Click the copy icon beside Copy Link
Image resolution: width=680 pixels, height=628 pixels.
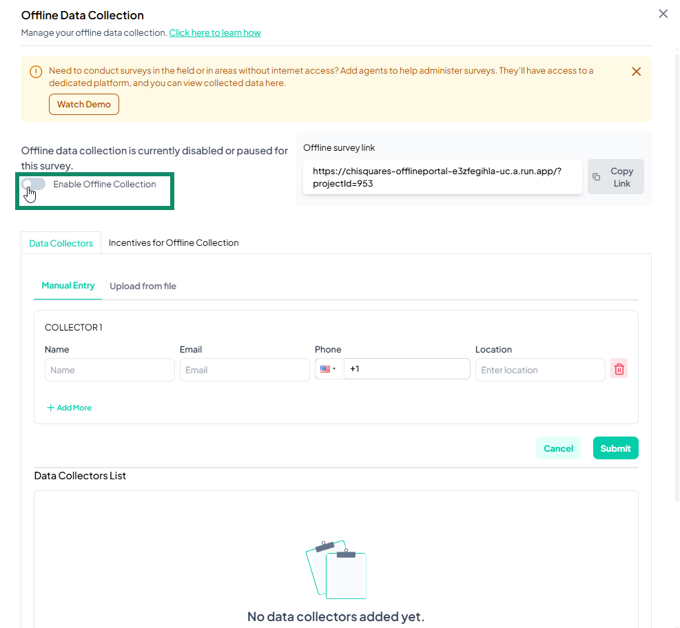[x=597, y=177]
